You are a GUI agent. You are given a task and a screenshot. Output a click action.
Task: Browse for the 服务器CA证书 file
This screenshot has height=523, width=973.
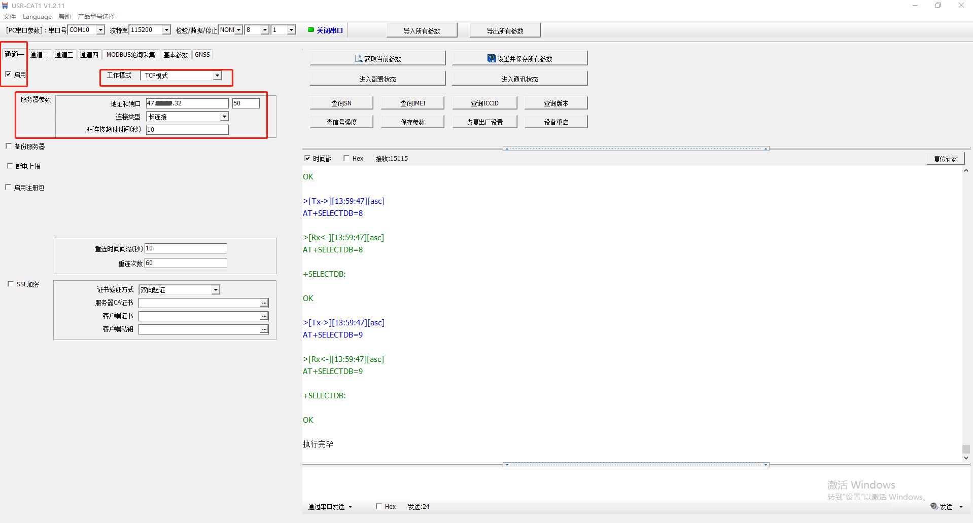264,303
